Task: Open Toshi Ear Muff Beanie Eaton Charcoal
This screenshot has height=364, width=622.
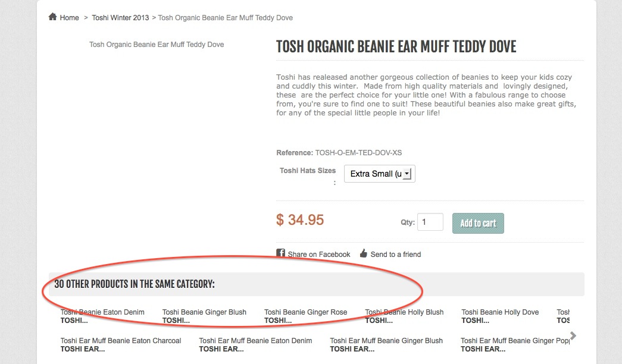Action: point(121,341)
